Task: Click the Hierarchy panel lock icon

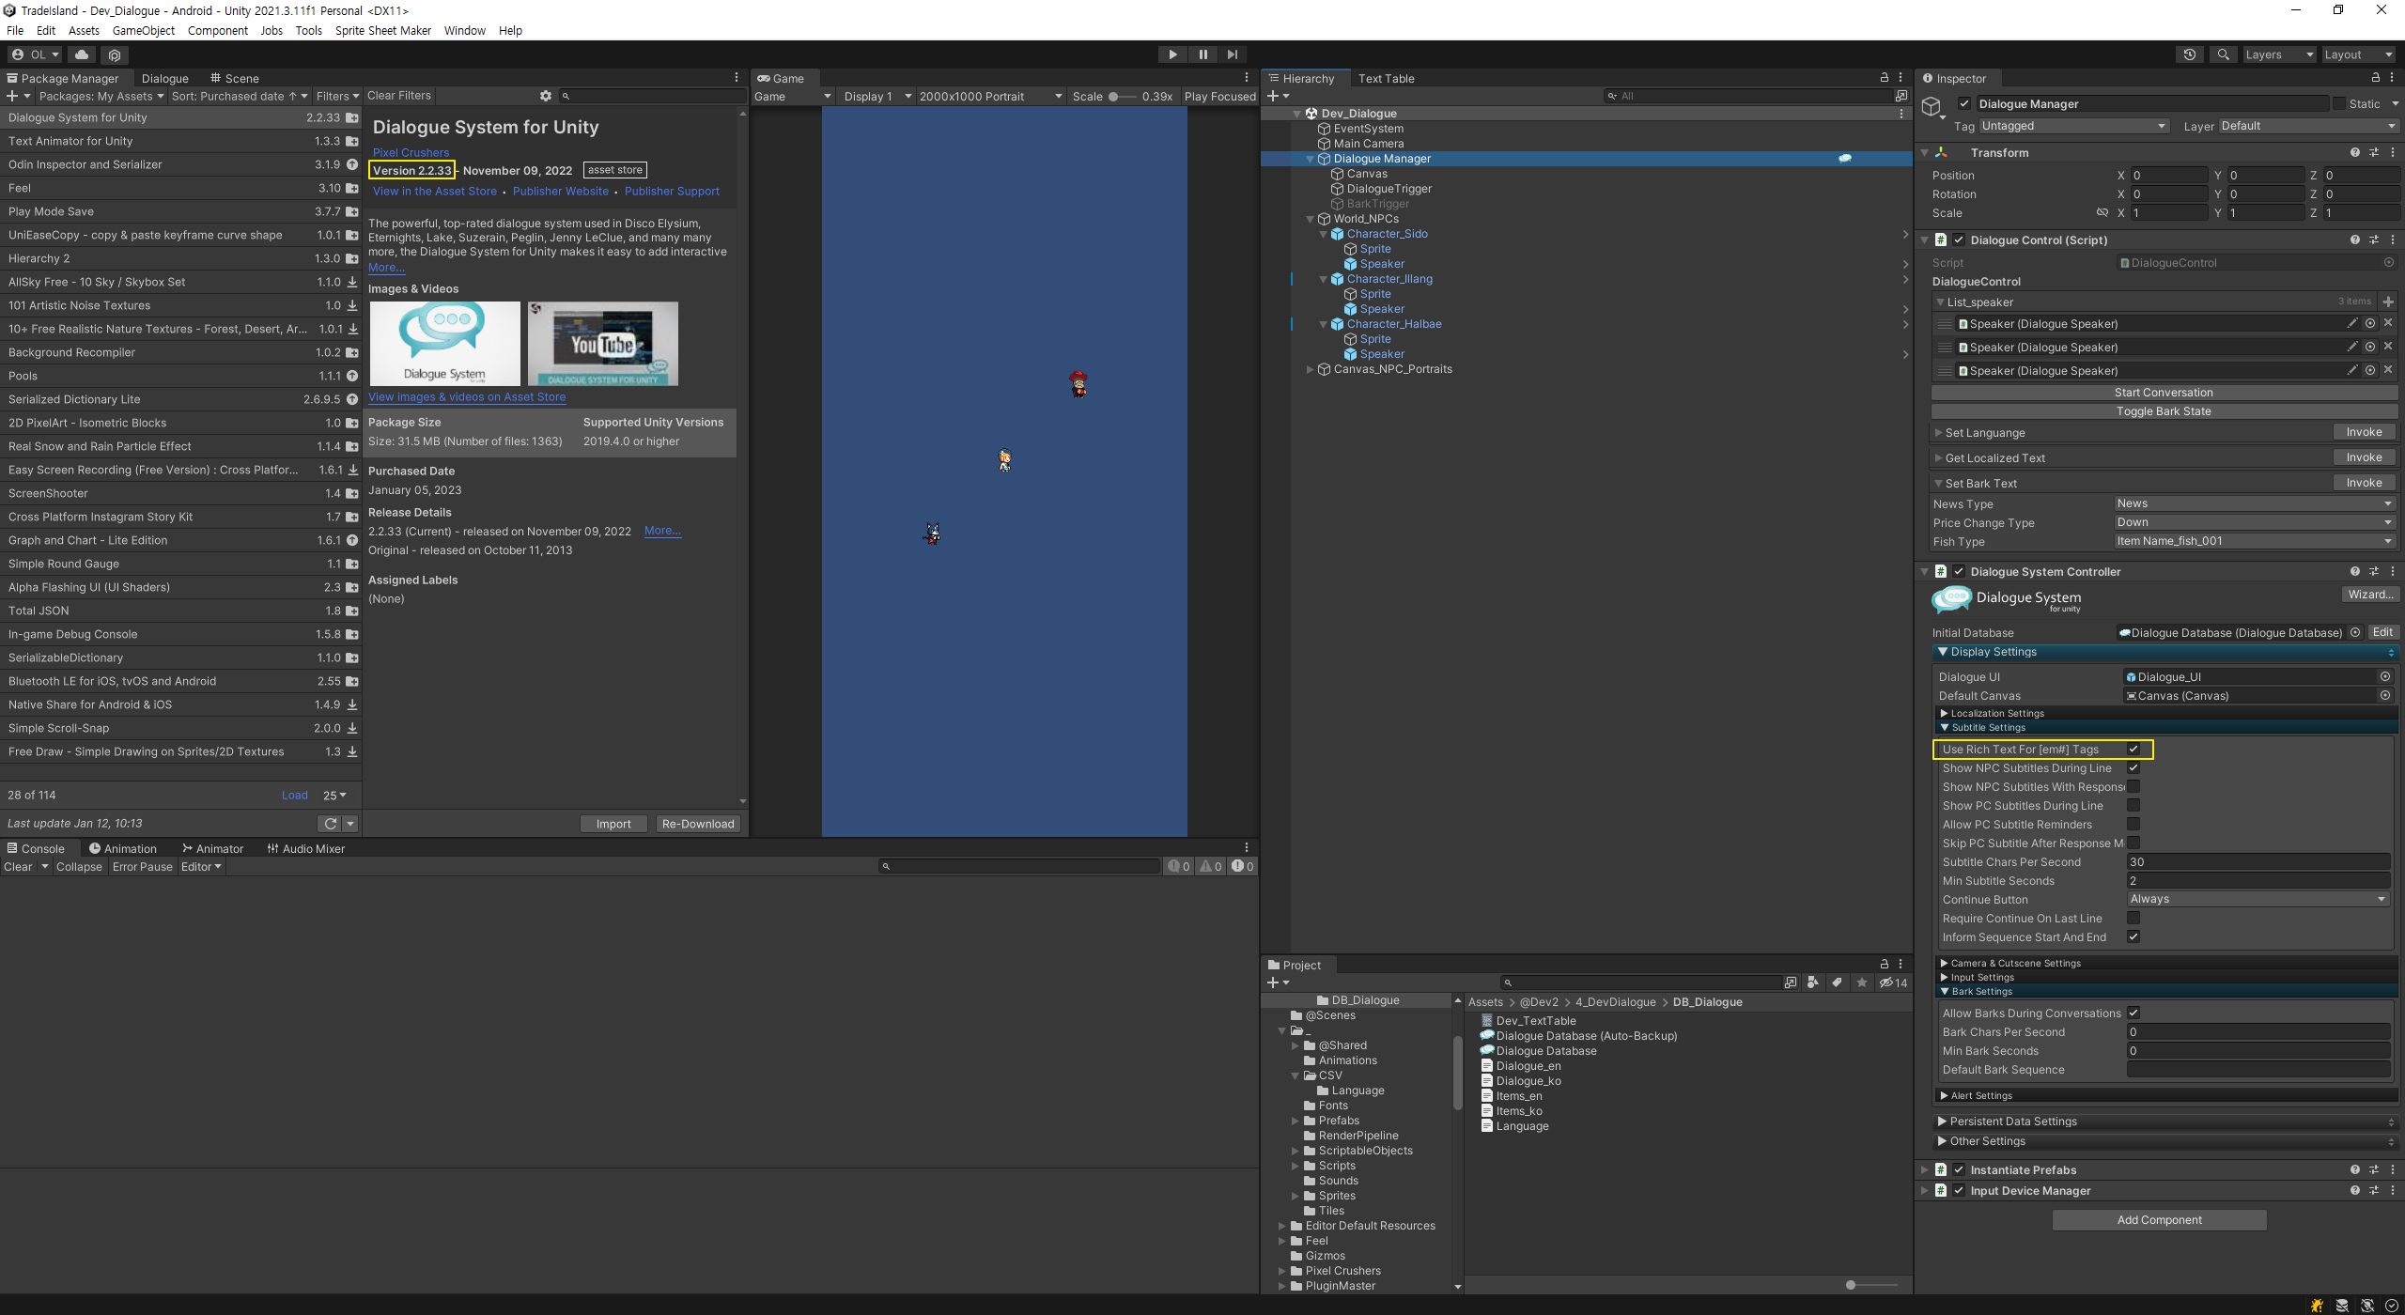Action: tap(1885, 78)
